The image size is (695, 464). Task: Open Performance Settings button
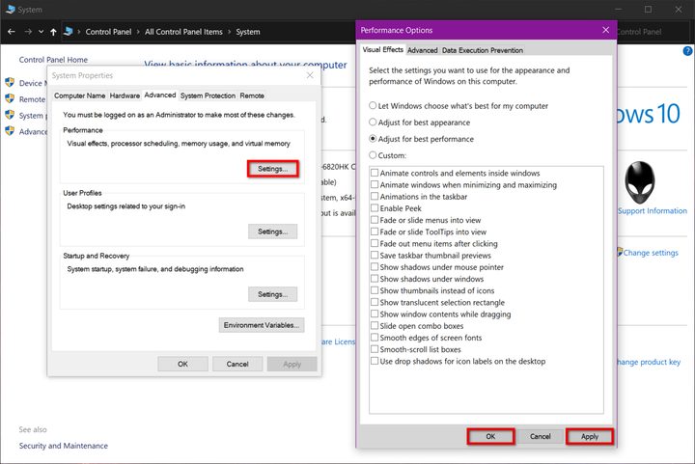coord(272,169)
